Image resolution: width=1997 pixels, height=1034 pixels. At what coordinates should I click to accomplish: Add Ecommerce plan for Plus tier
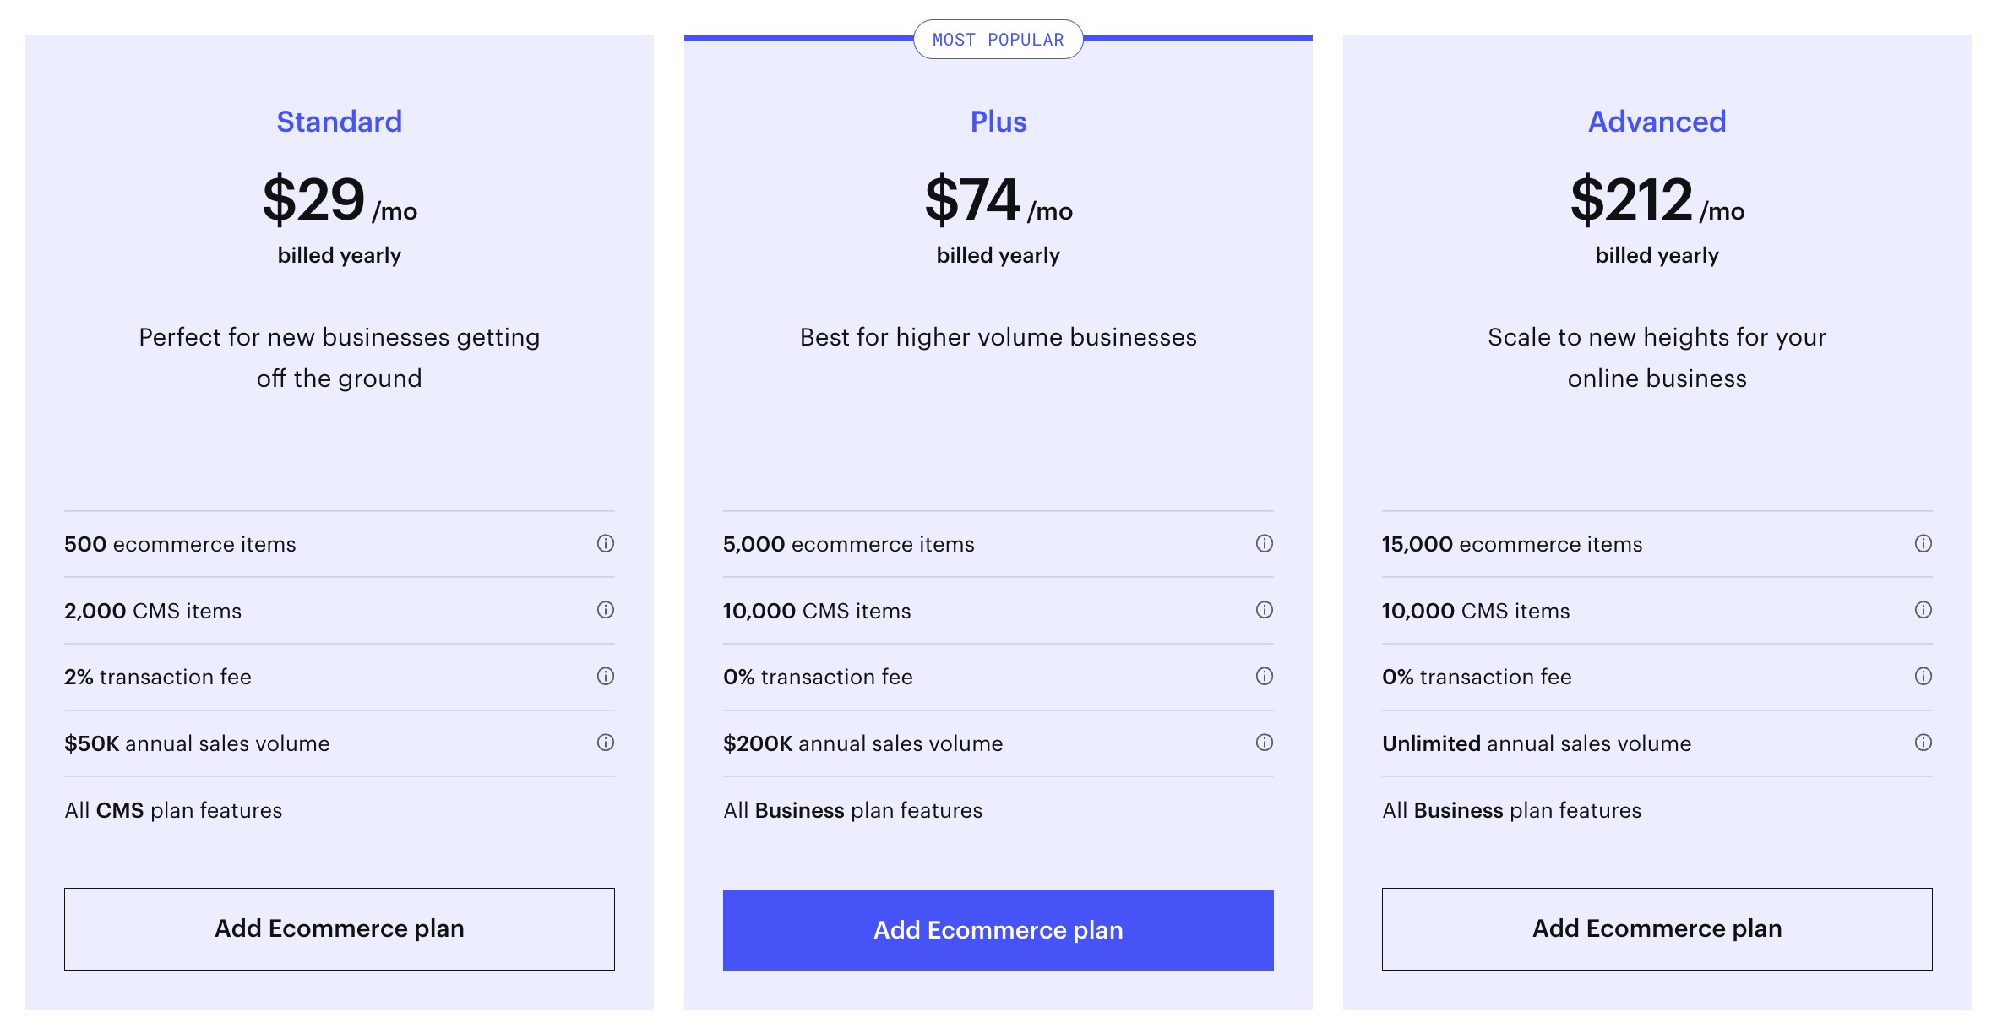coord(998,930)
